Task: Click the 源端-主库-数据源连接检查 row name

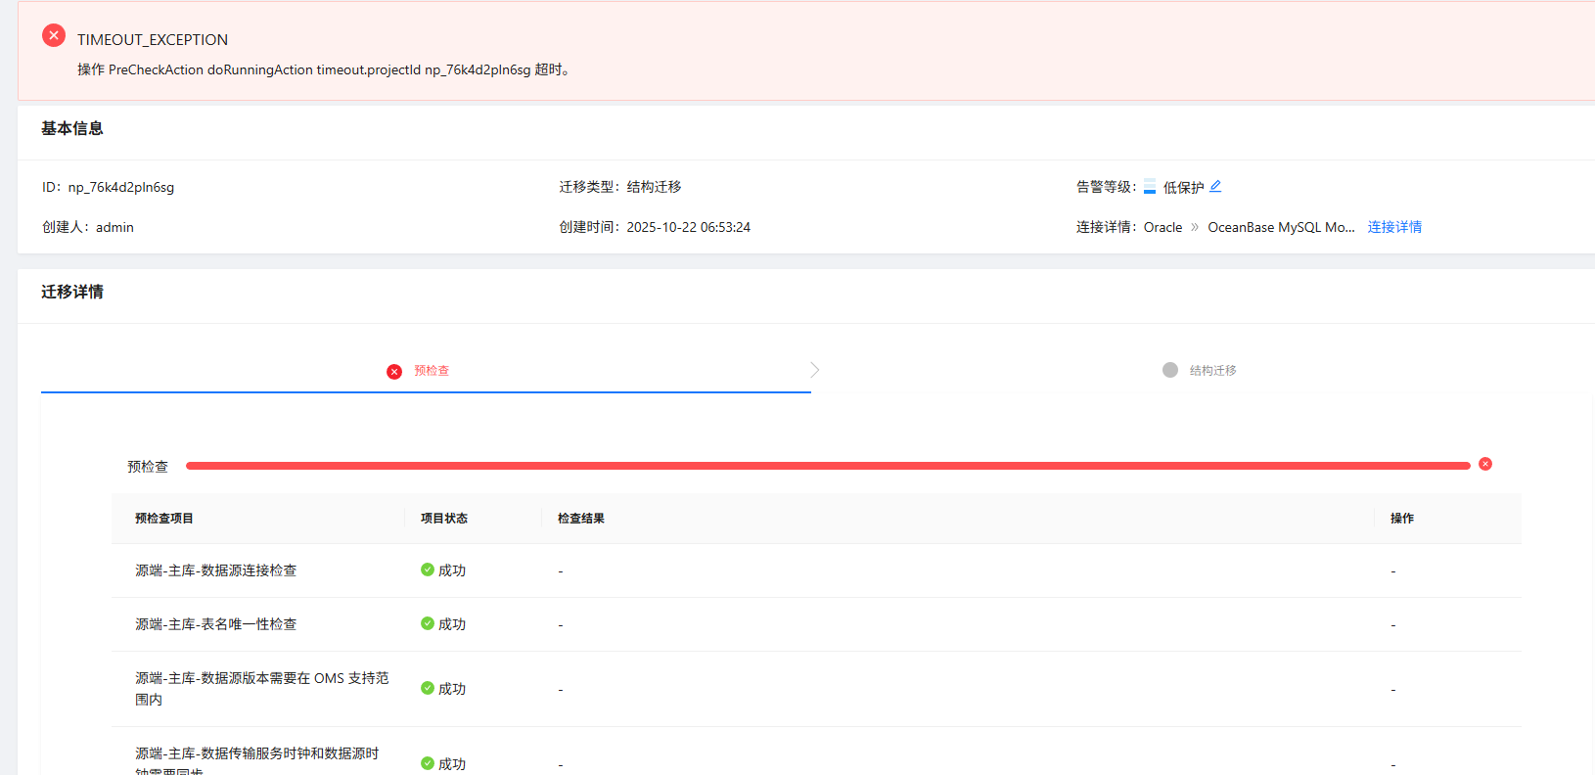Action: point(215,570)
